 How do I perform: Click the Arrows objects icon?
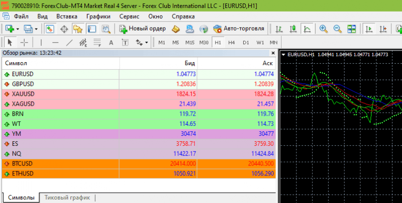coord(139,43)
